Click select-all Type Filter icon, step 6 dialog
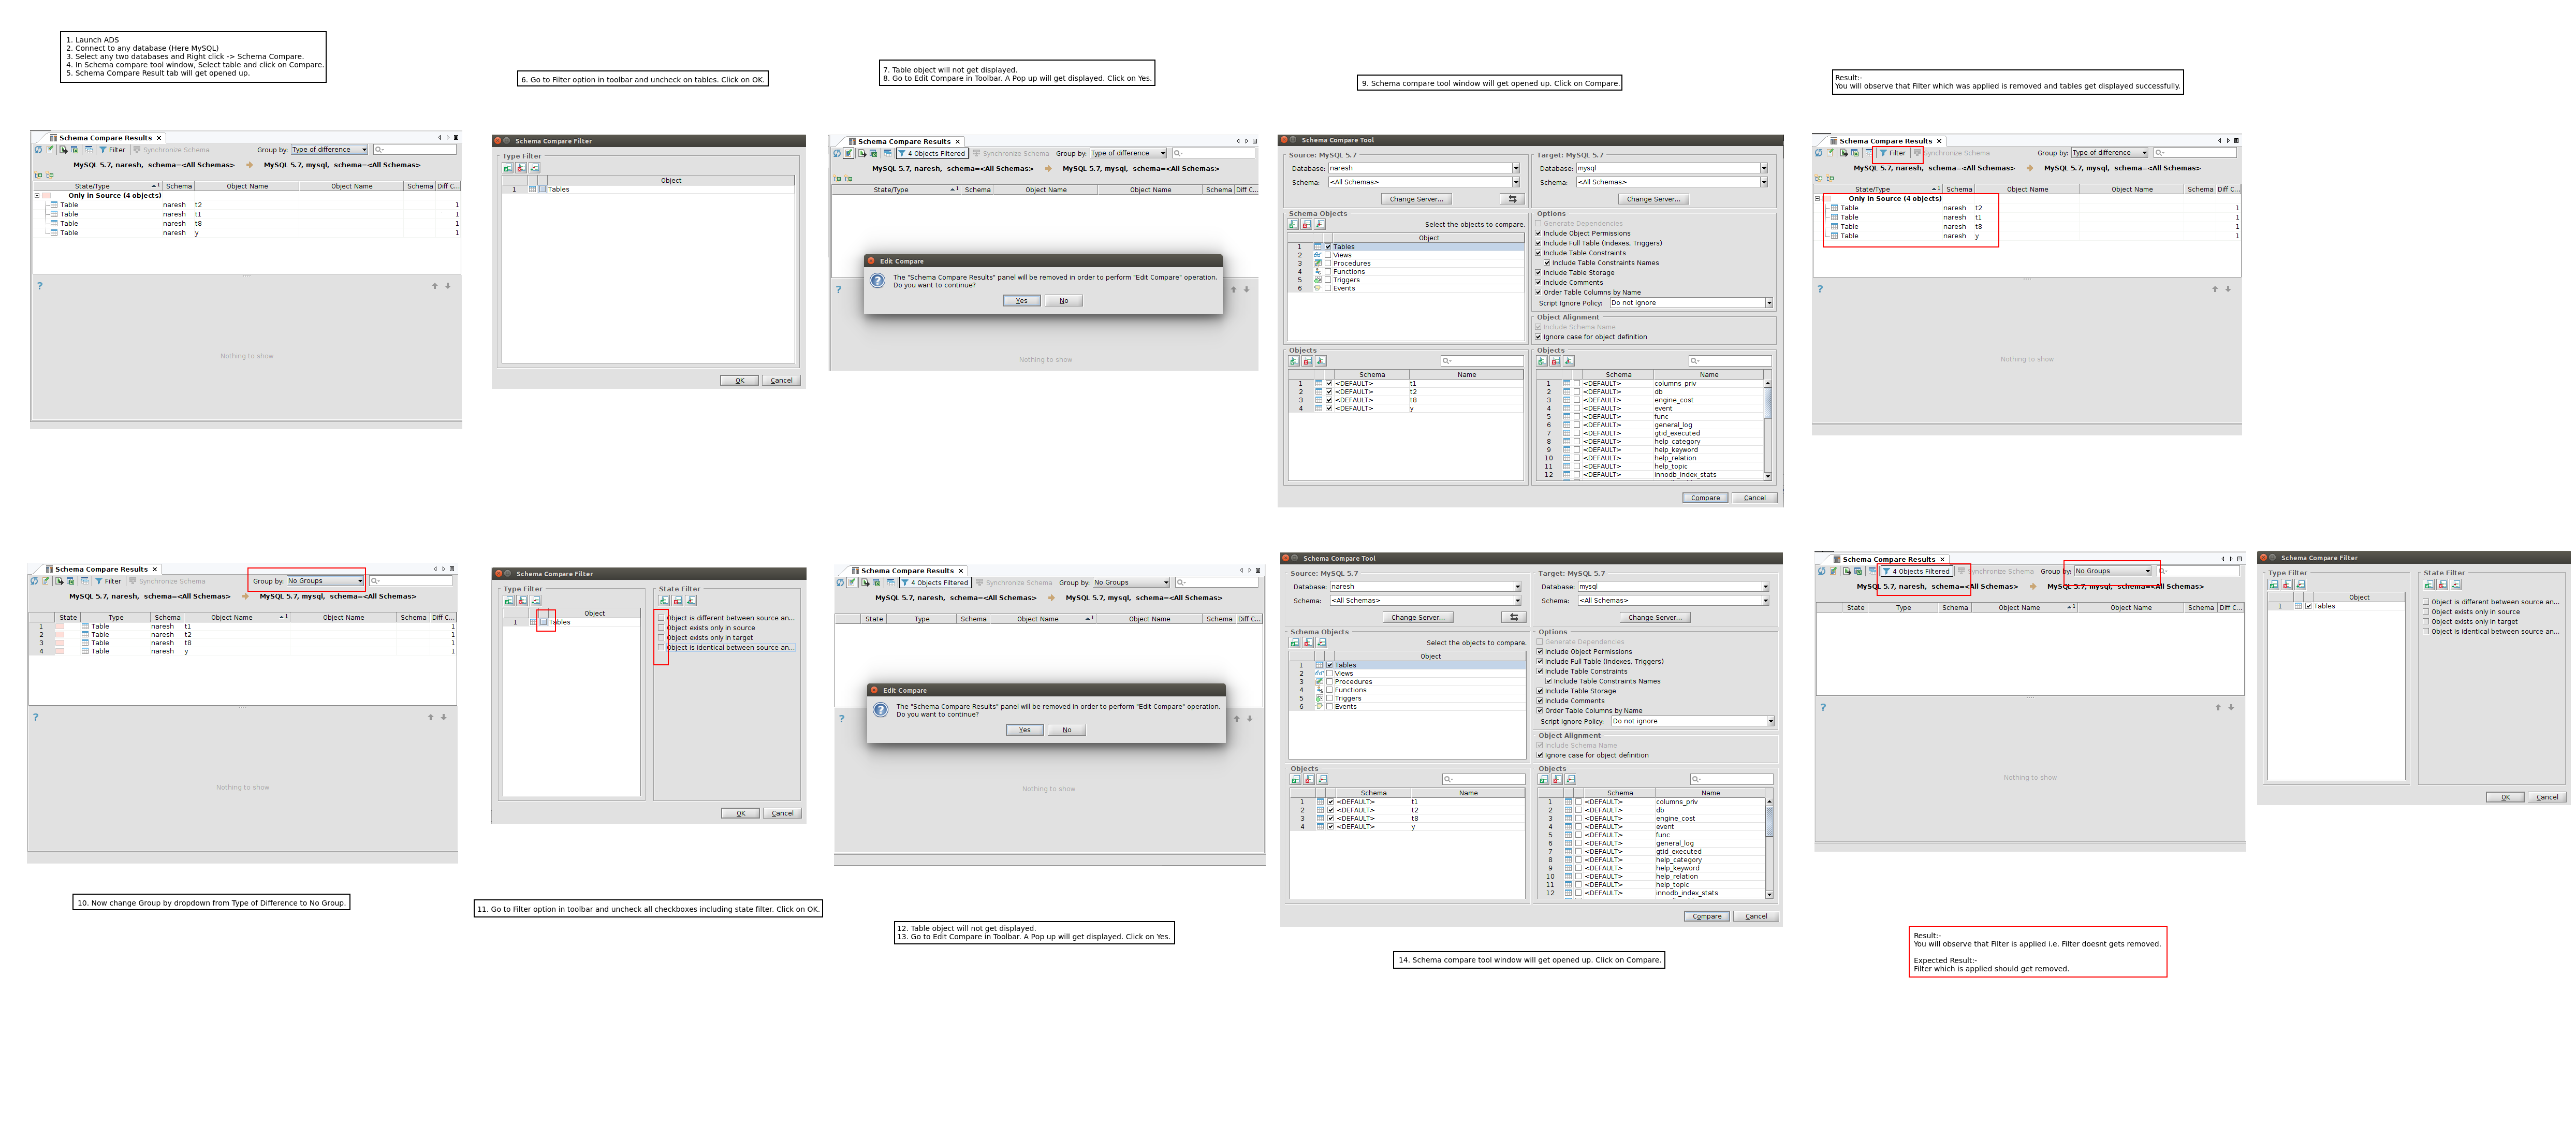2576x1137 pixels. tap(508, 168)
